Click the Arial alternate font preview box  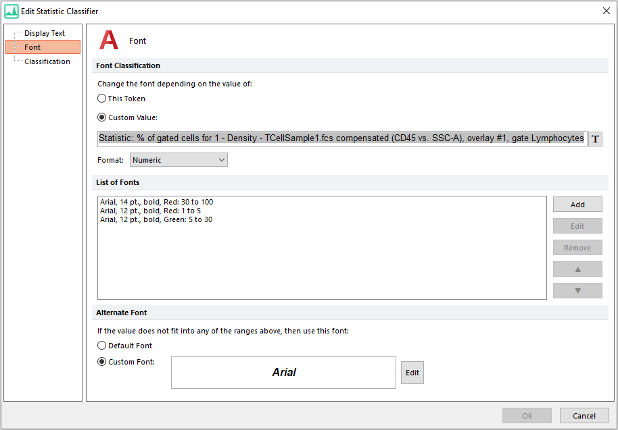click(x=283, y=373)
